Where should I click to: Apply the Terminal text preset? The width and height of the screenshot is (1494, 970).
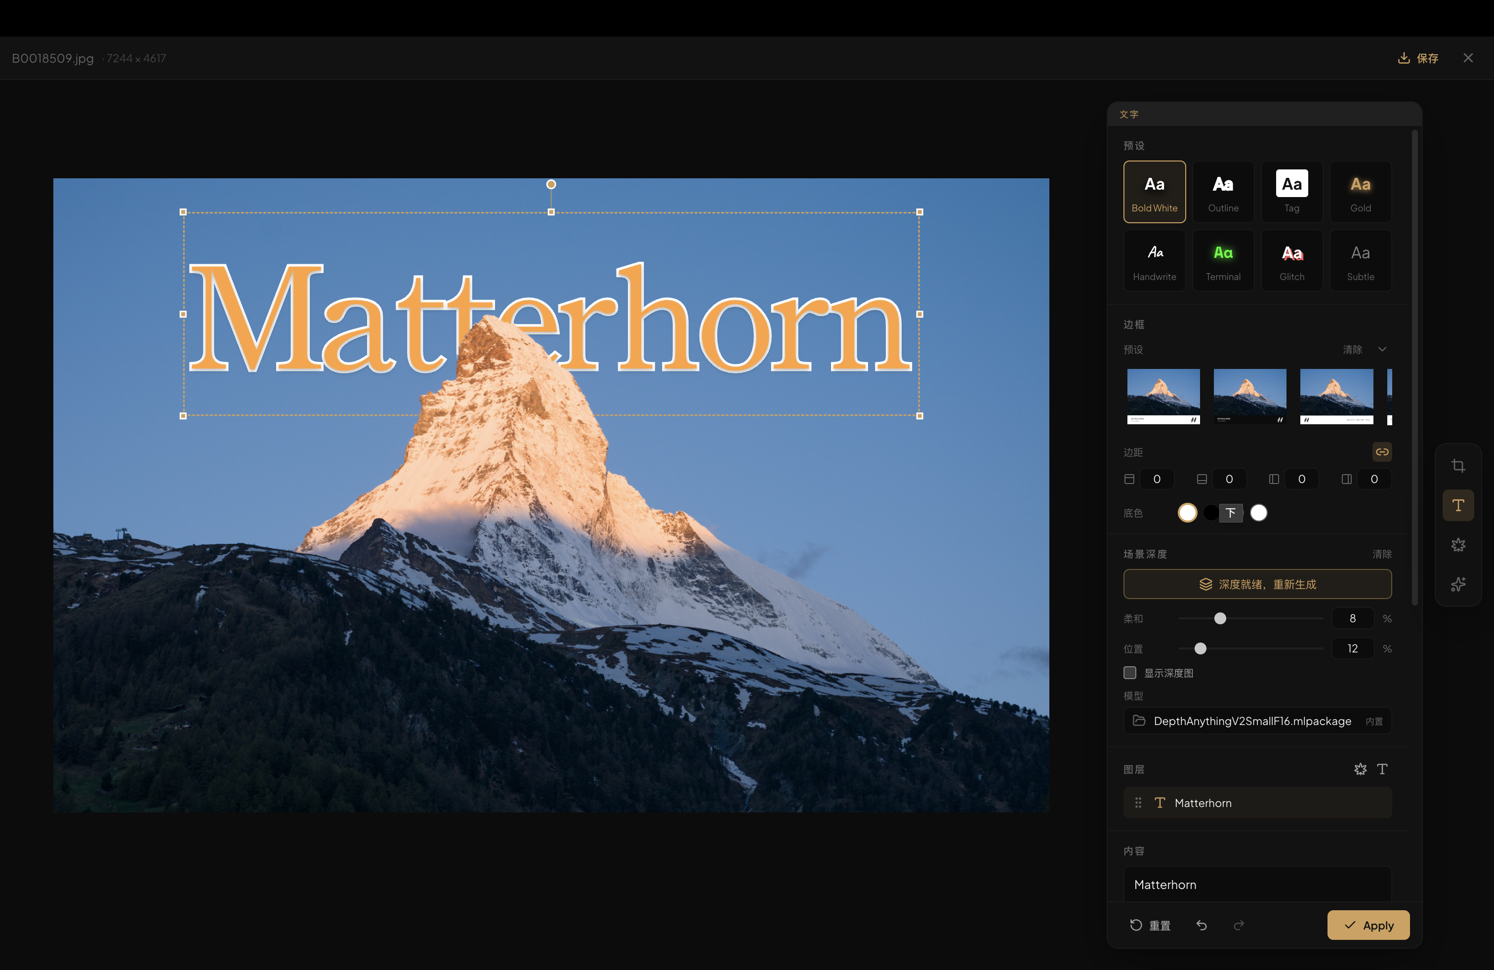click(x=1223, y=260)
